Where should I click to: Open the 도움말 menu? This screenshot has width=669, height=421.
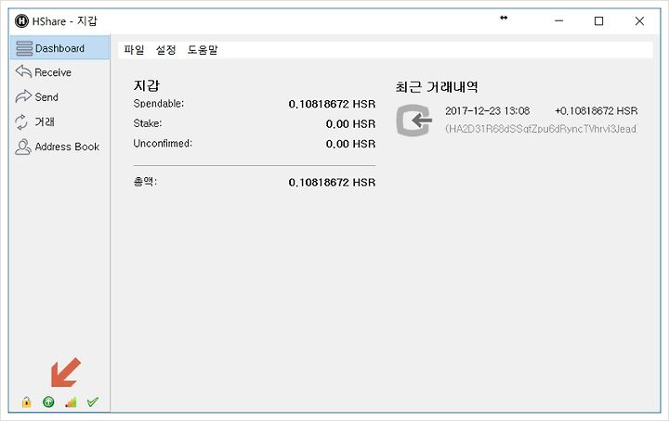click(203, 50)
